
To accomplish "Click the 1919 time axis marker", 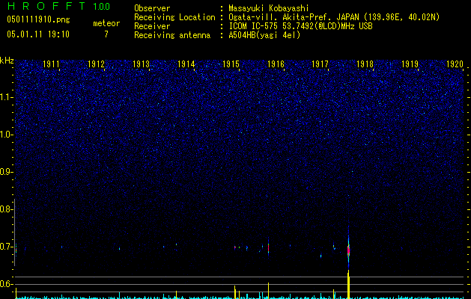I will 410,64.
